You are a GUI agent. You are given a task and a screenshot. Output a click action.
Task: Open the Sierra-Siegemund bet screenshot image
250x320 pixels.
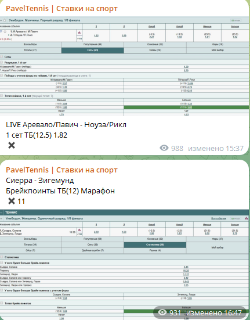click(x=125, y=264)
